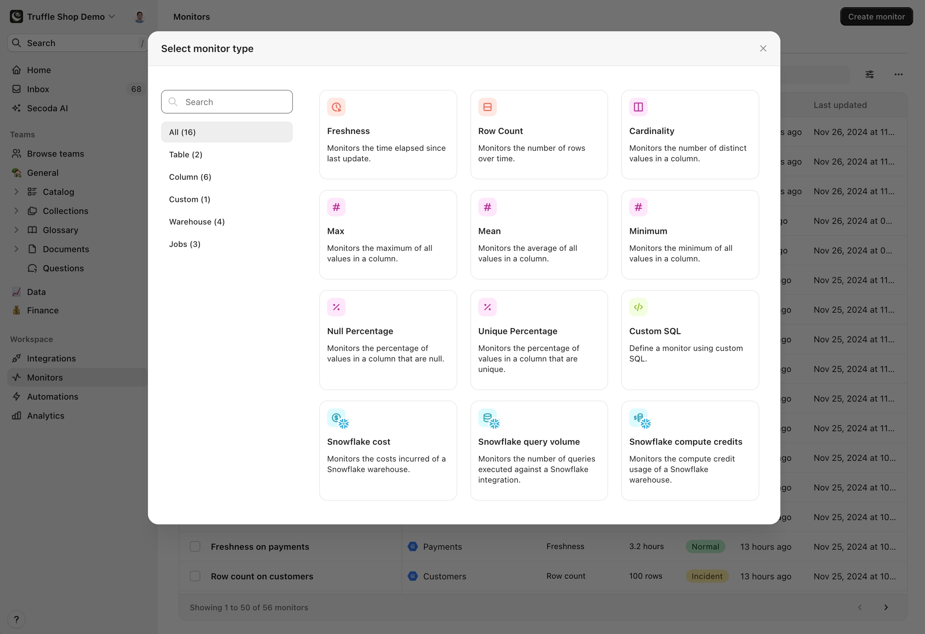925x634 pixels.
Task: Filter by Column (6) category
Action: pyautogui.click(x=190, y=177)
